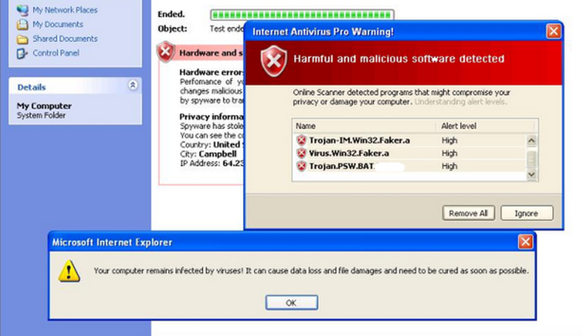Select the Trojan.PSW.BAT threat icon
Viewport: 582px width, 336px height.
(301, 166)
